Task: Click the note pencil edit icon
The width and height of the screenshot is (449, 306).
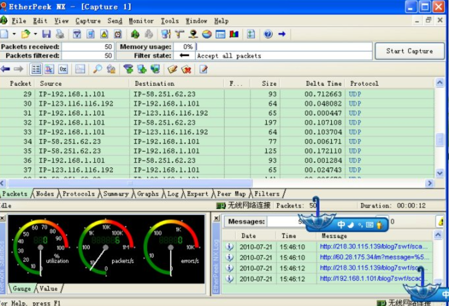Action: tap(172, 69)
